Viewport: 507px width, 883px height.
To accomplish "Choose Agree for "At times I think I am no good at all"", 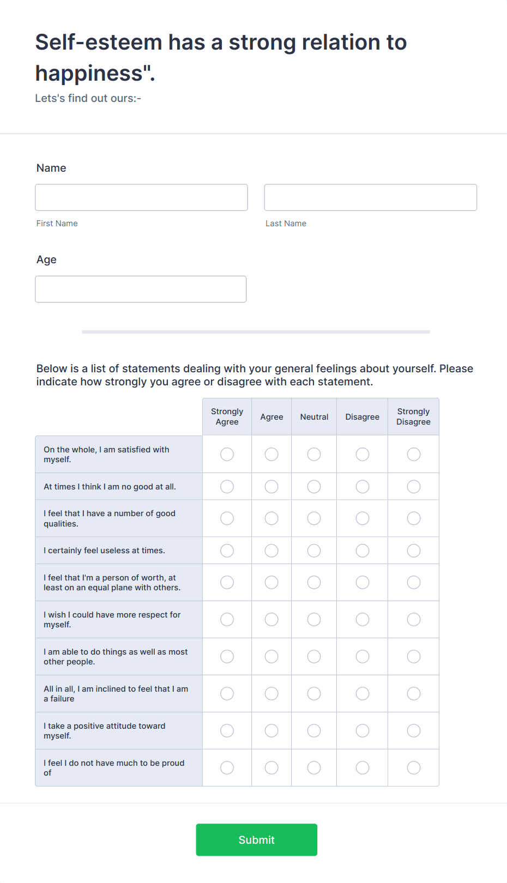I will point(271,486).
